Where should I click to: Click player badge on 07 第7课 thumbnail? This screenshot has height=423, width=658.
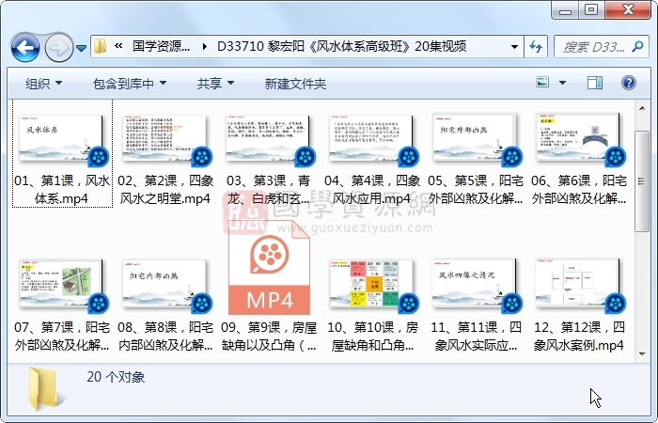point(99,304)
